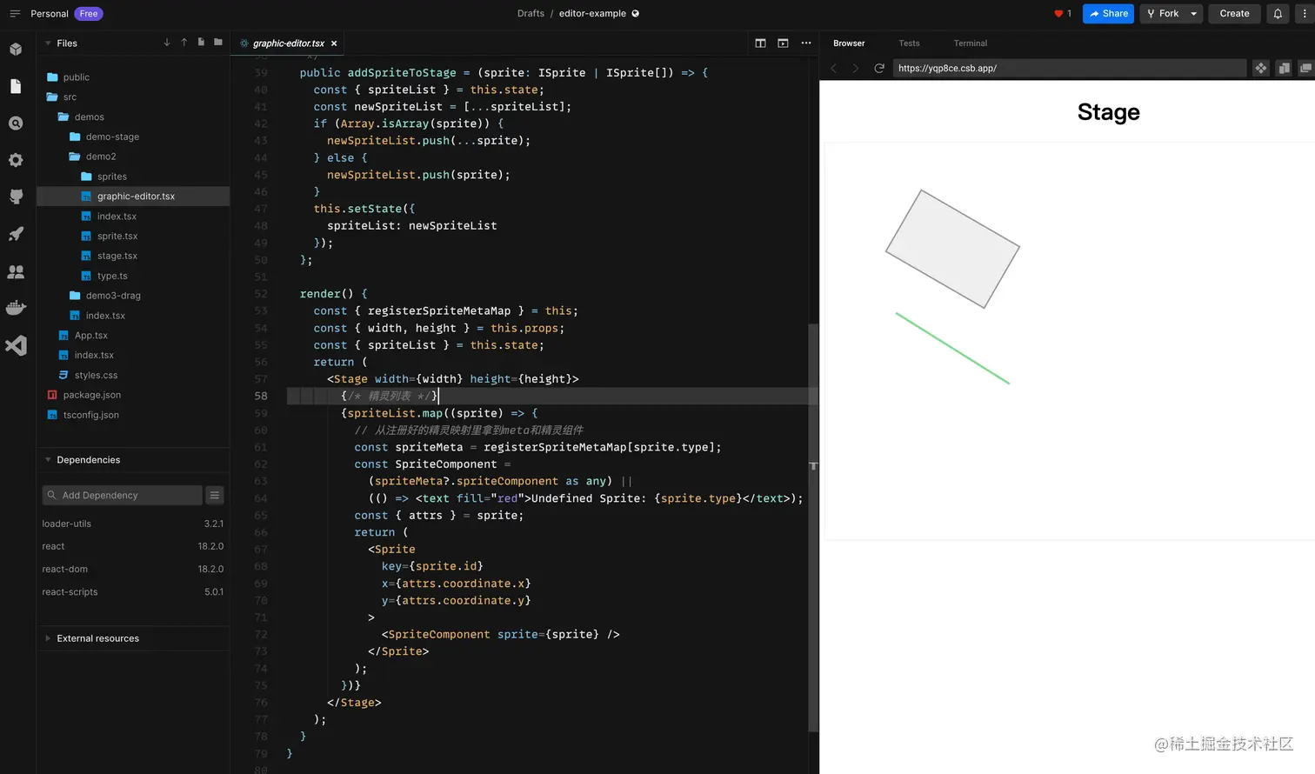The image size is (1315, 774).
Task: Switch to the Terminal tab
Action: 971,43
